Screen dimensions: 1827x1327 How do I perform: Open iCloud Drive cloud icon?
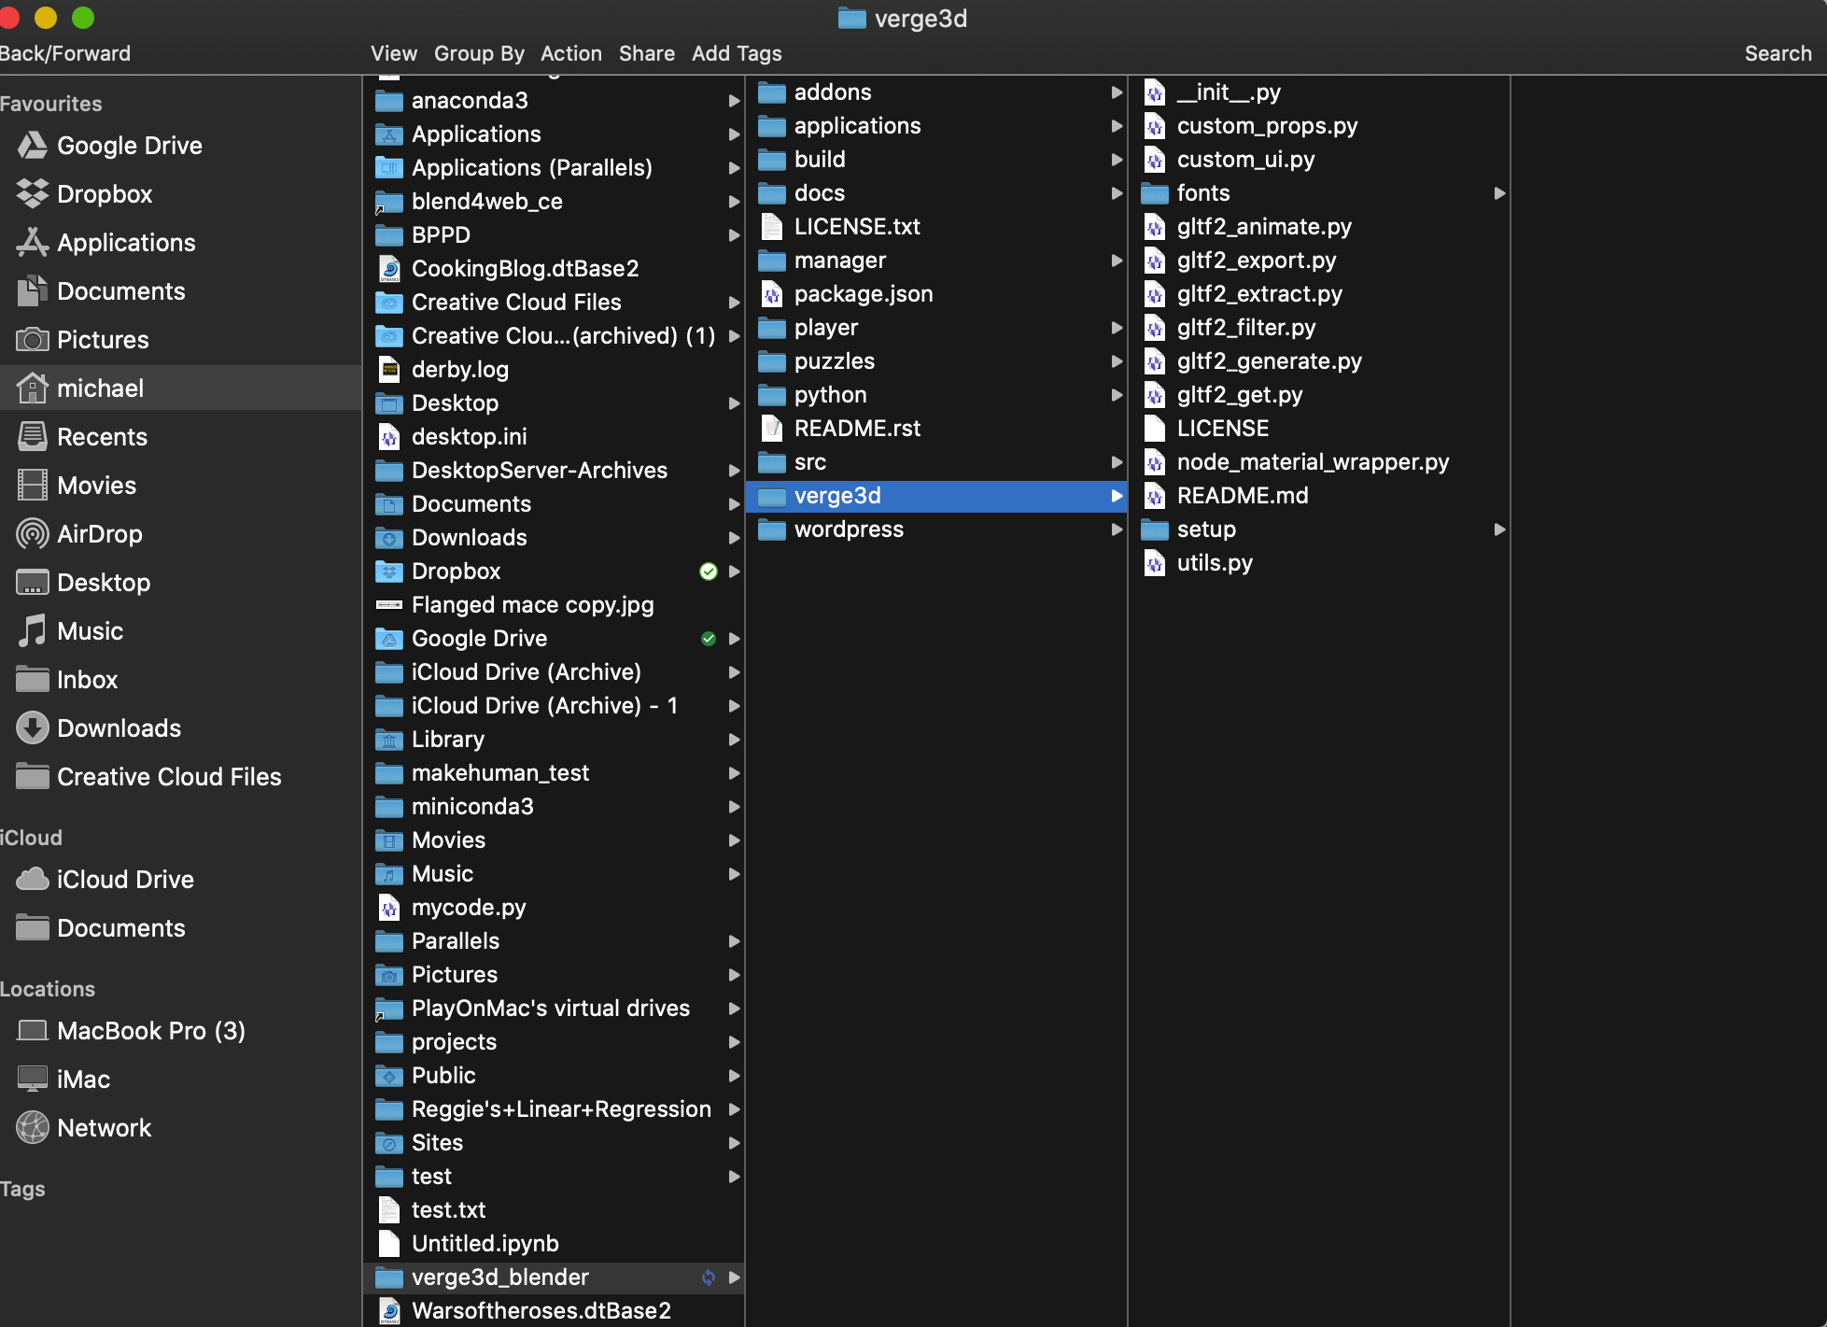pos(33,880)
